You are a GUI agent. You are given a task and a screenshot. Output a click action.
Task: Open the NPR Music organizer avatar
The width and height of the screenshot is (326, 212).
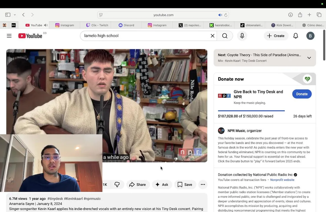pyautogui.click(x=221, y=131)
